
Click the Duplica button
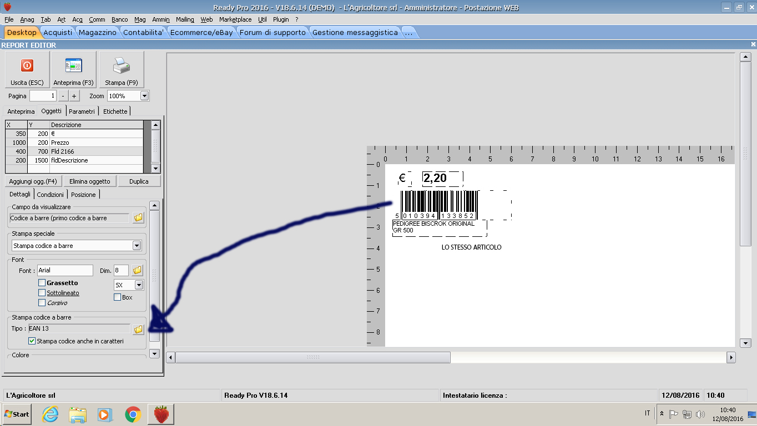139,181
